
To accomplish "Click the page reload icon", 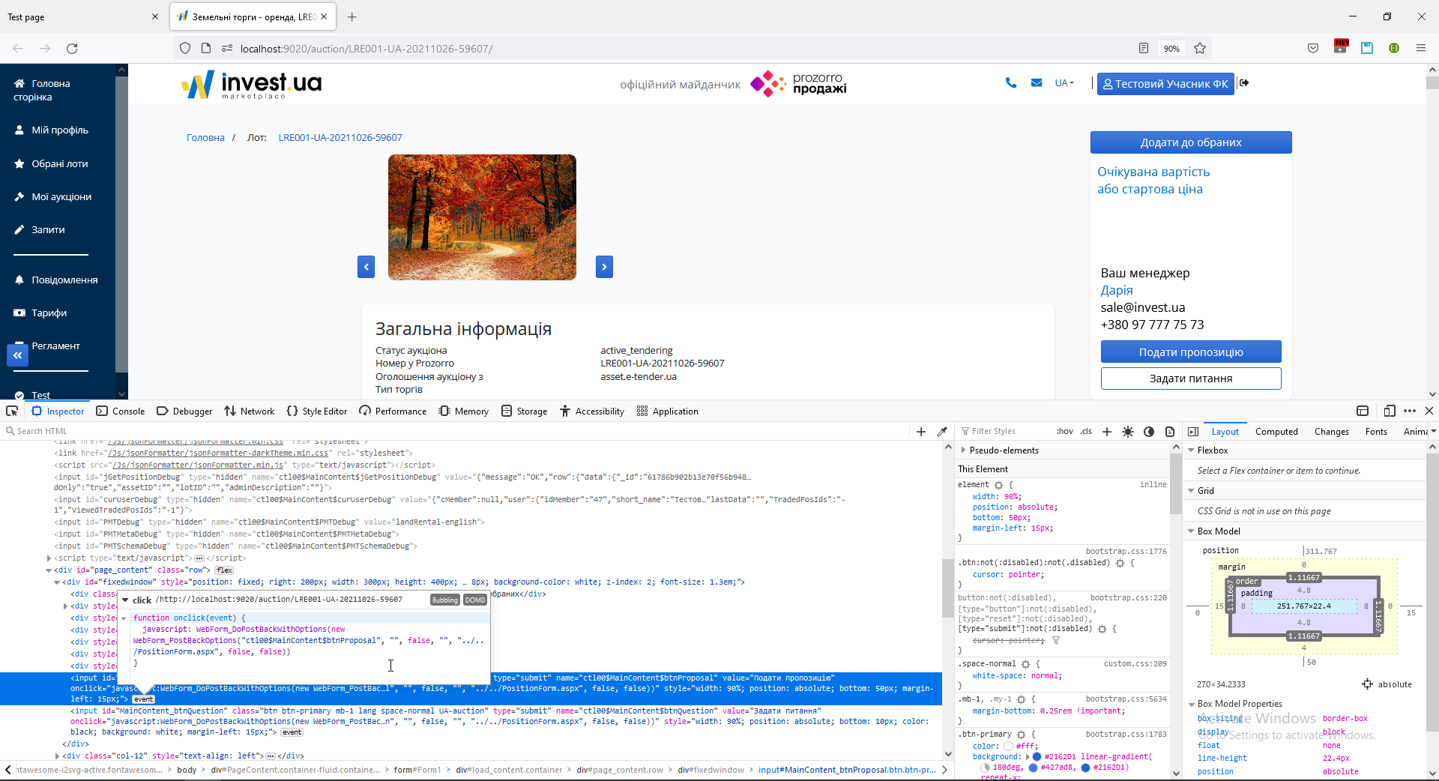I will point(72,49).
